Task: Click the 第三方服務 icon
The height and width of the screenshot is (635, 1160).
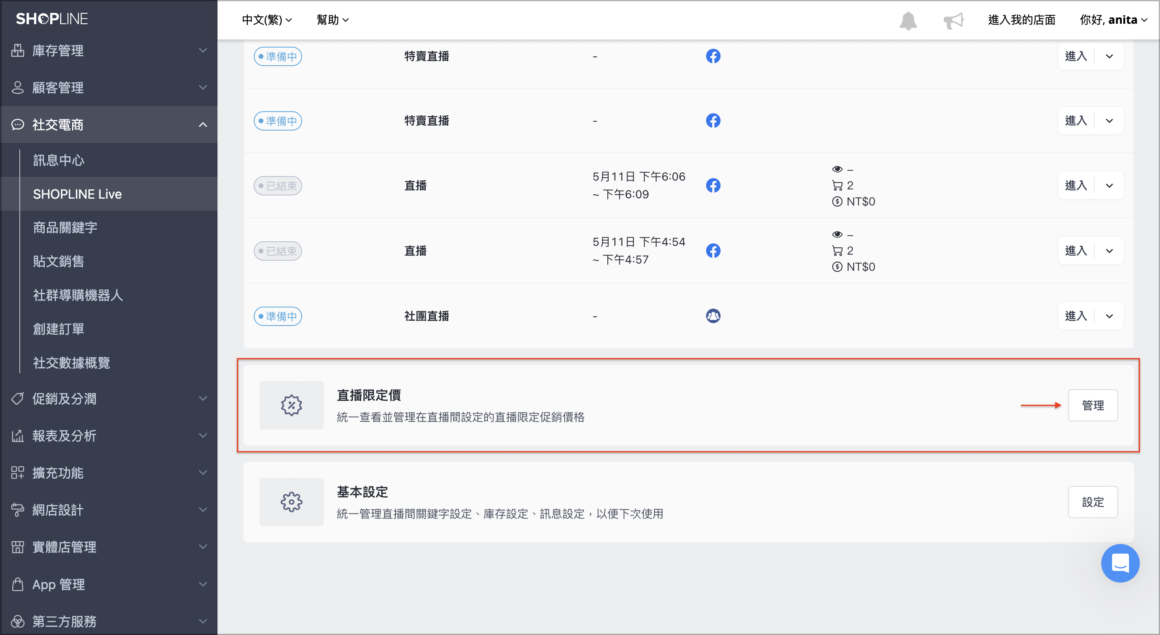Action: pos(18,621)
